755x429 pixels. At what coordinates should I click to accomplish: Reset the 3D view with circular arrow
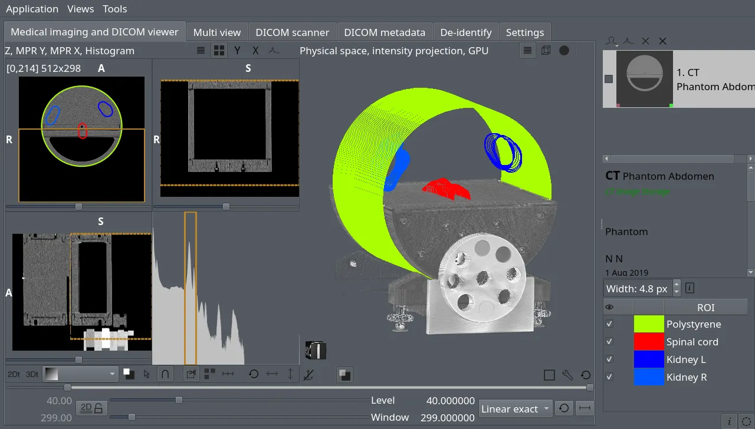[x=586, y=375]
